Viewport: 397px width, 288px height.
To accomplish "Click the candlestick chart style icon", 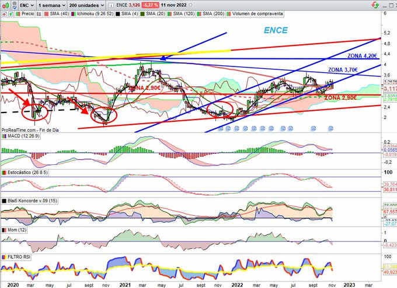I will (6, 5).
